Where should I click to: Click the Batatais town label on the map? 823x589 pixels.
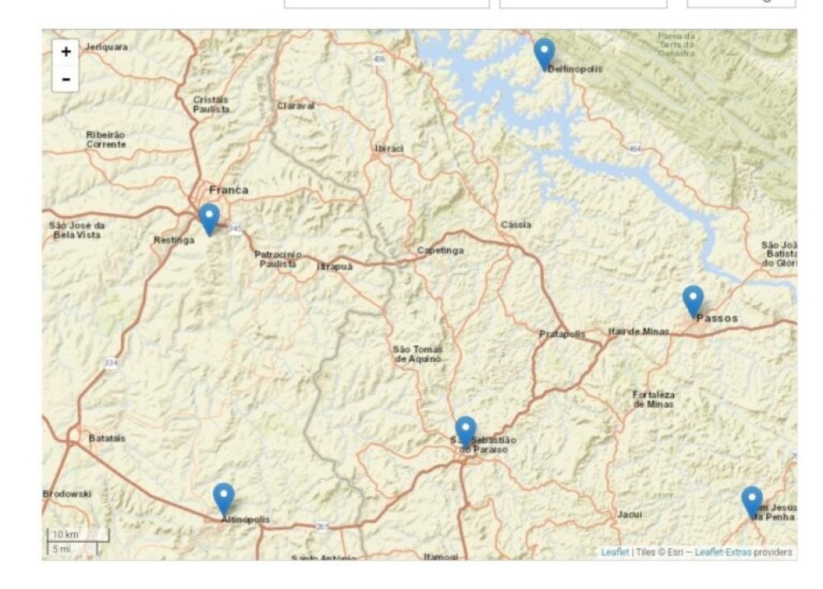(106, 438)
